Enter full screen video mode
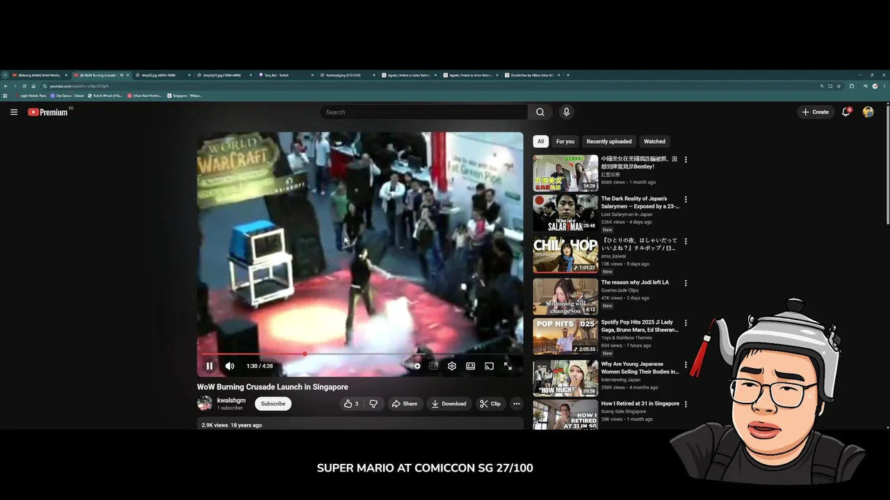The height and width of the screenshot is (500, 890). pos(508,366)
